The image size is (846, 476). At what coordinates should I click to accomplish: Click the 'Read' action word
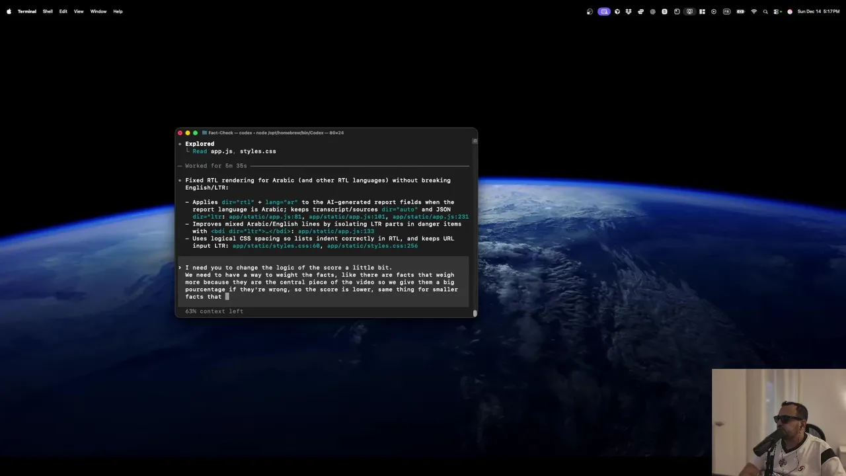point(200,151)
